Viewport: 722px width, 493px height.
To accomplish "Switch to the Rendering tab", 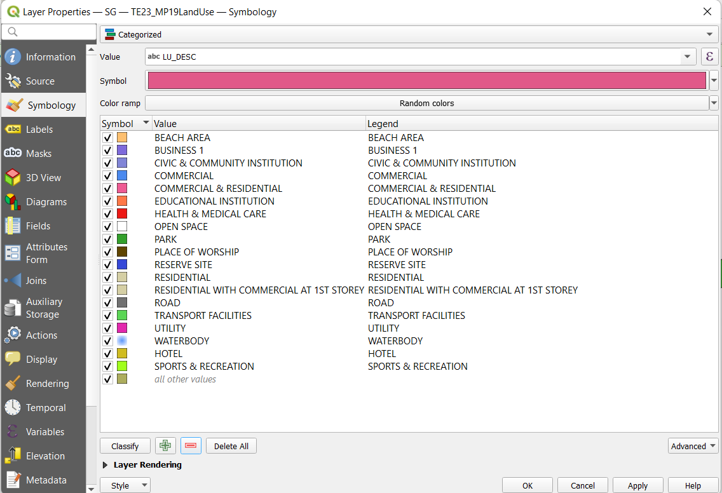I will tap(47, 384).
